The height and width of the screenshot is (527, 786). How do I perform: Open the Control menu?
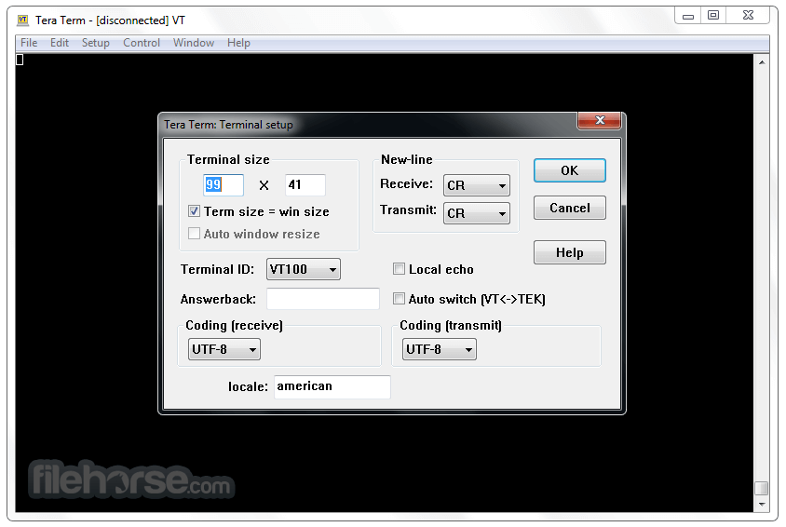pos(142,43)
